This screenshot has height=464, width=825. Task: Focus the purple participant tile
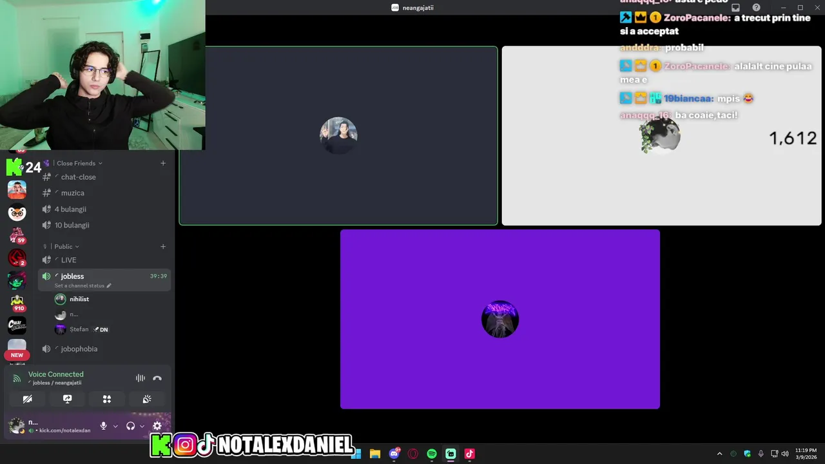[x=500, y=319]
